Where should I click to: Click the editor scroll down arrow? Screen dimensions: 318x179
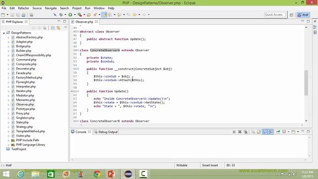coord(306,121)
